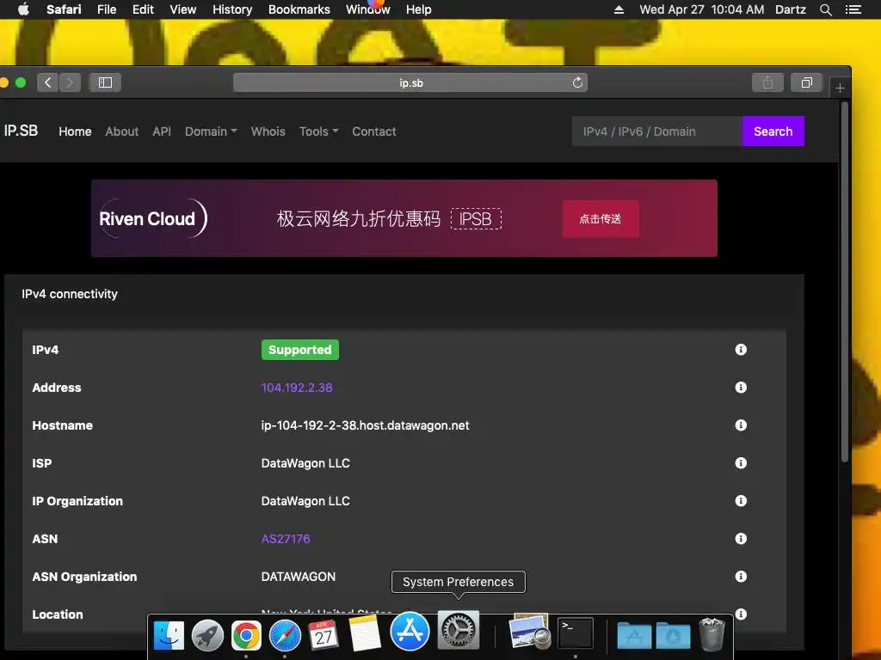Click the ip.sb address bar

pyautogui.click(x=410, y=82)
